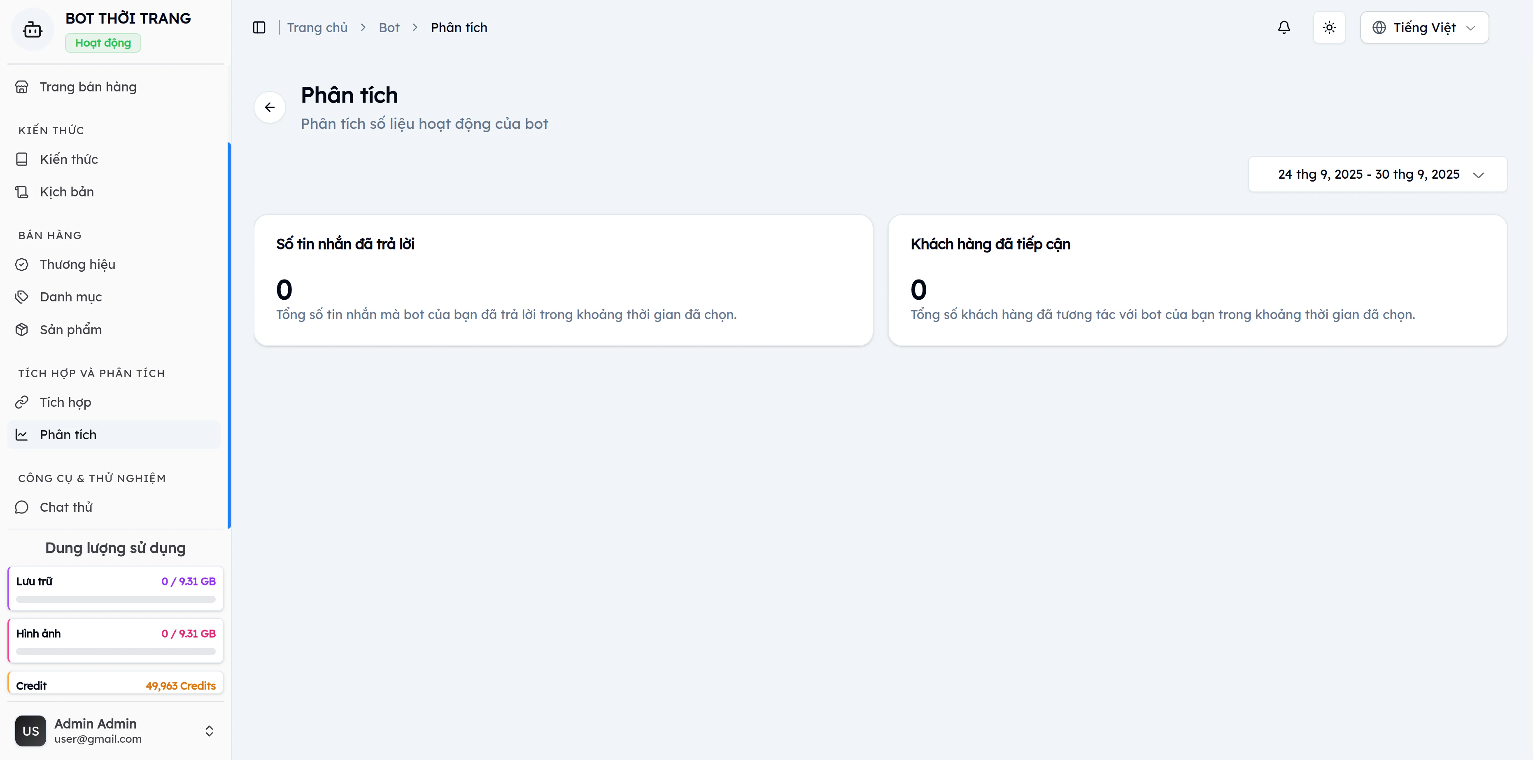Open Danh mục category page
Viewport: 1533px width, 760px height.
click(x=70, y=297)
